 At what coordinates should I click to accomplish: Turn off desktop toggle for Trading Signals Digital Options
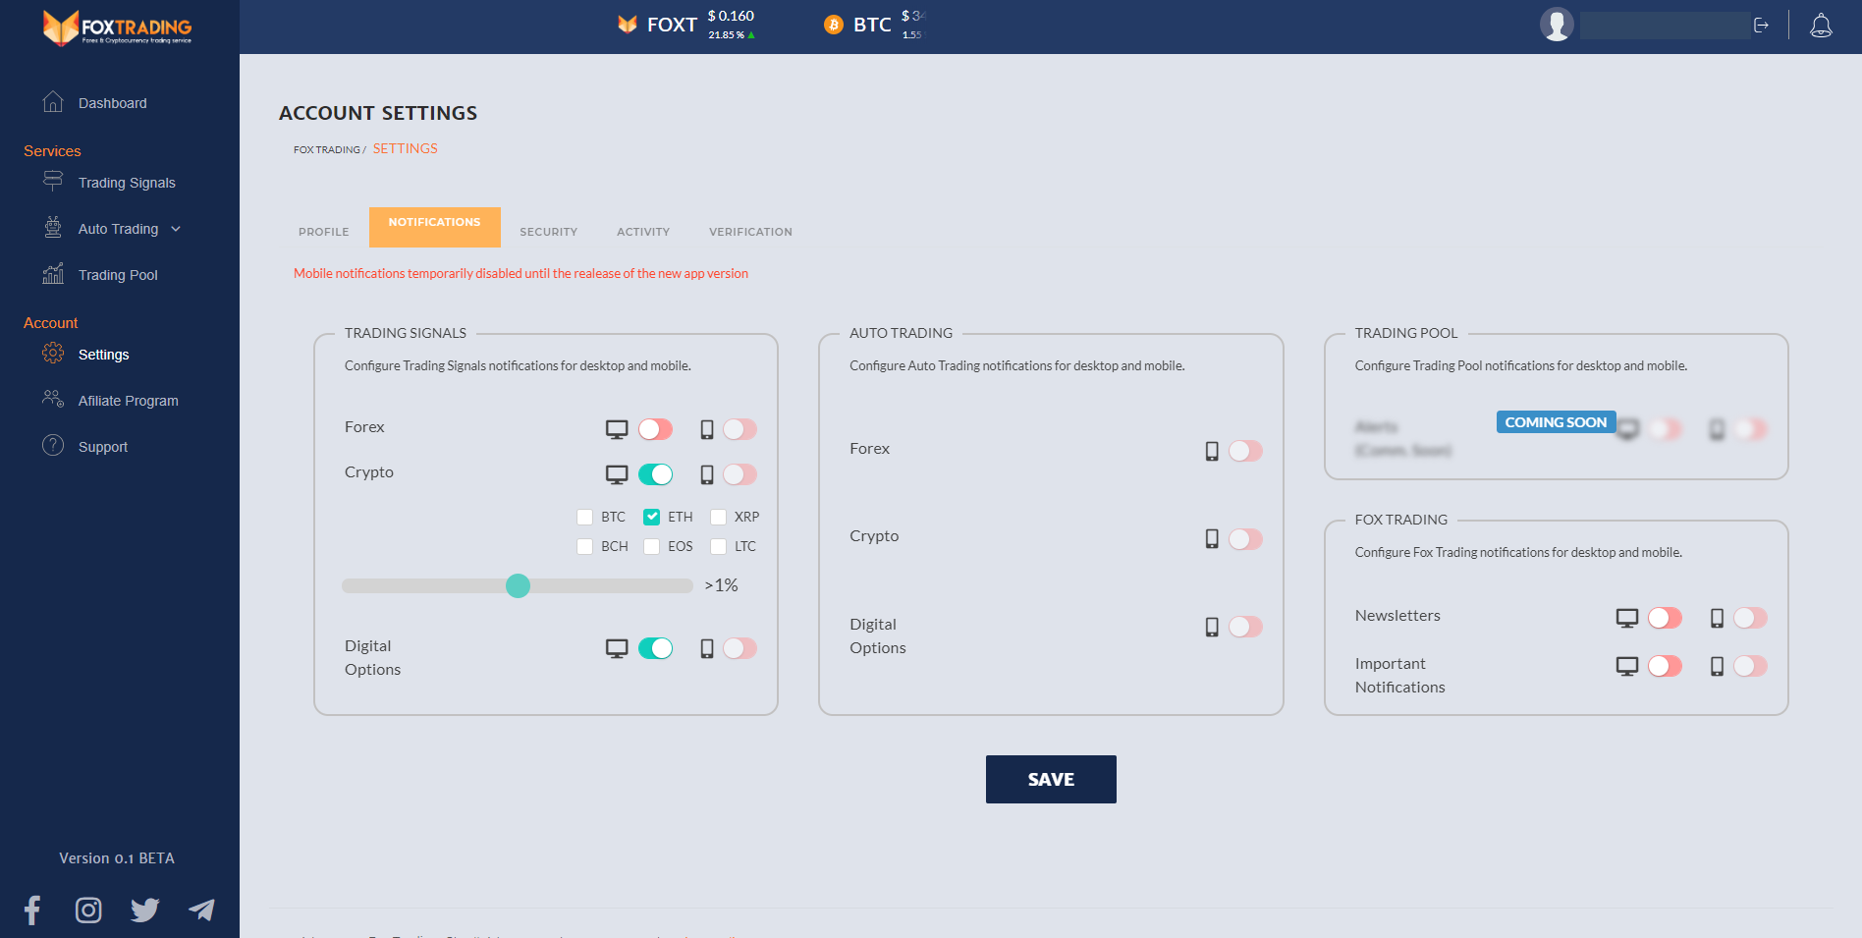tap(656, 648)
